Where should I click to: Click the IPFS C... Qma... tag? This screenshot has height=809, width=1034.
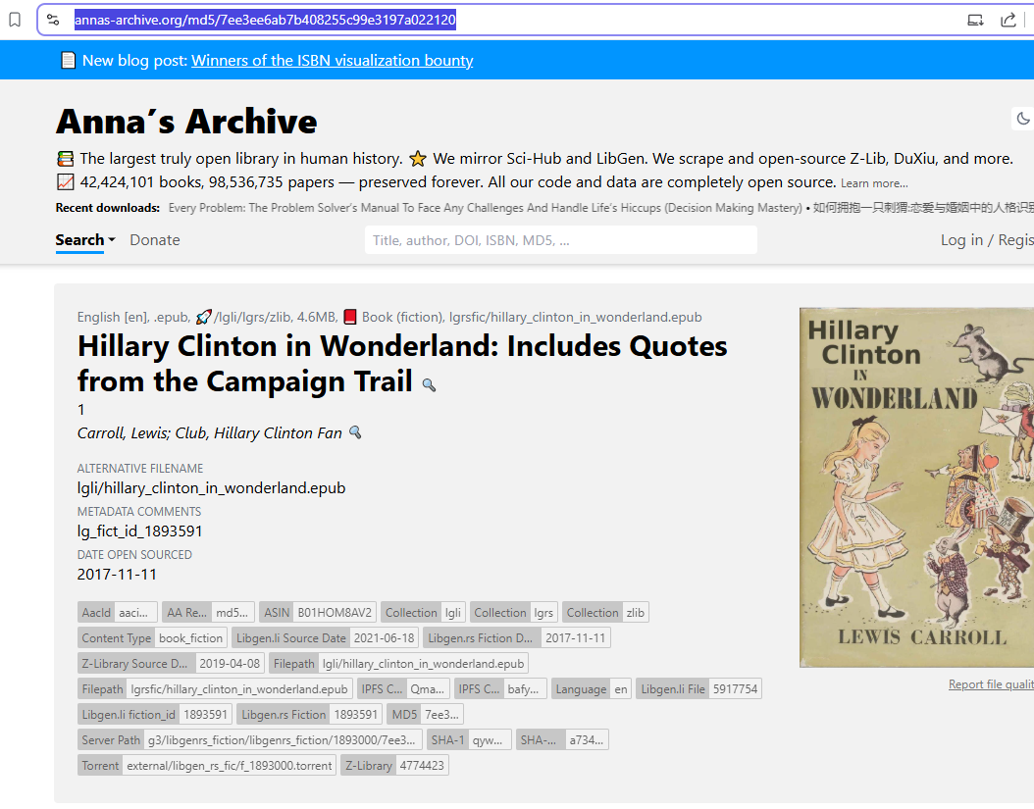point(403,689)
